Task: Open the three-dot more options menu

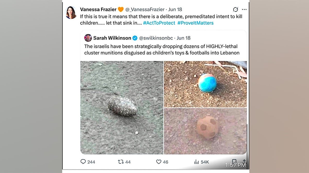Action: coord(244,9)
